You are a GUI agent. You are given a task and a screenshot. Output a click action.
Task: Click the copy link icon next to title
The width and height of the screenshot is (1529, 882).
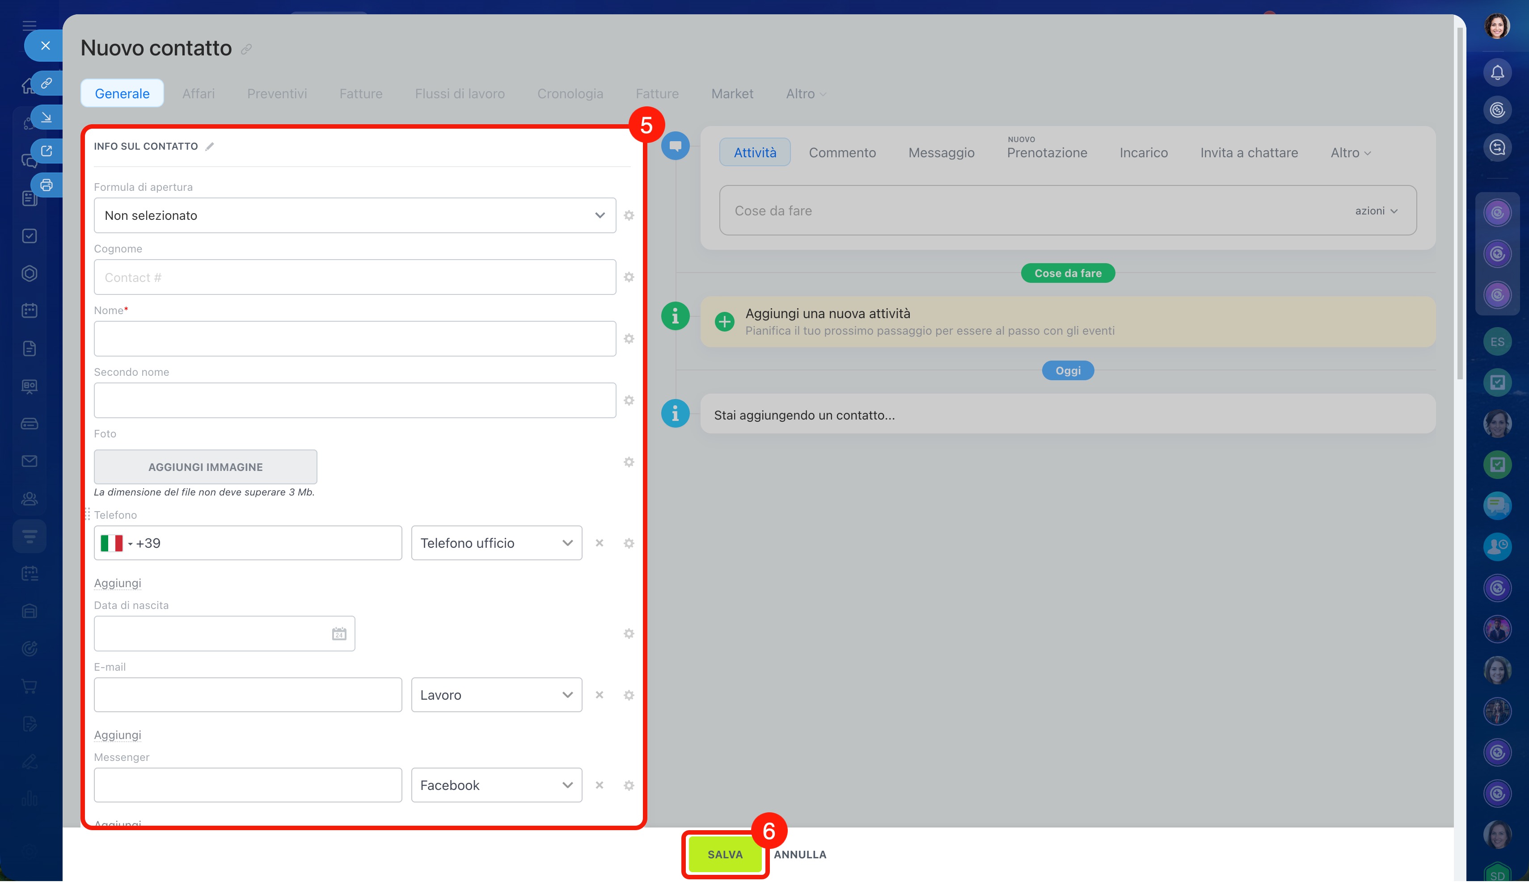246,50
